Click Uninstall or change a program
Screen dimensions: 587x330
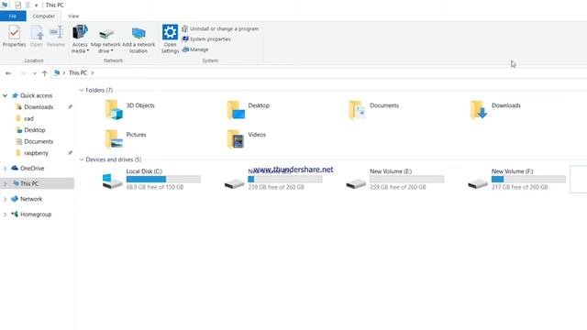[220, 28]
